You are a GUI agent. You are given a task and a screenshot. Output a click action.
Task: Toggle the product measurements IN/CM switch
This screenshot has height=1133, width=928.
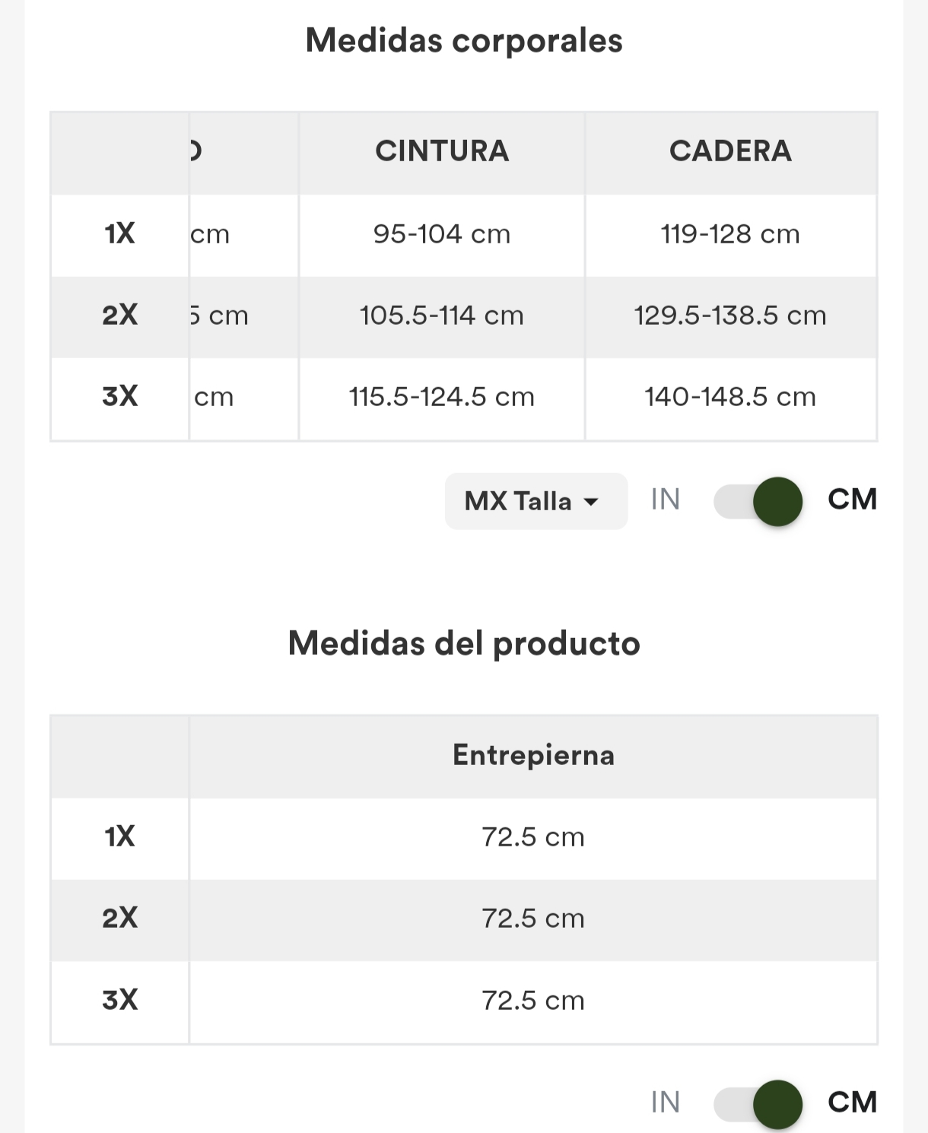tap(758, 1104)
